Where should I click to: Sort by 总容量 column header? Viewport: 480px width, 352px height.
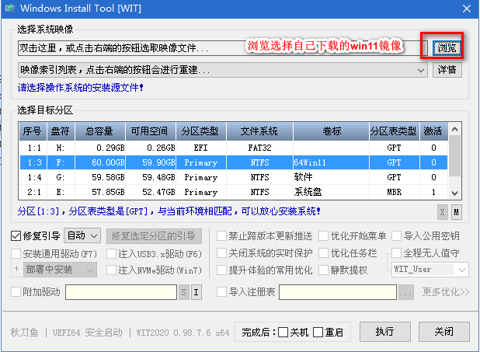pos(100,131)
